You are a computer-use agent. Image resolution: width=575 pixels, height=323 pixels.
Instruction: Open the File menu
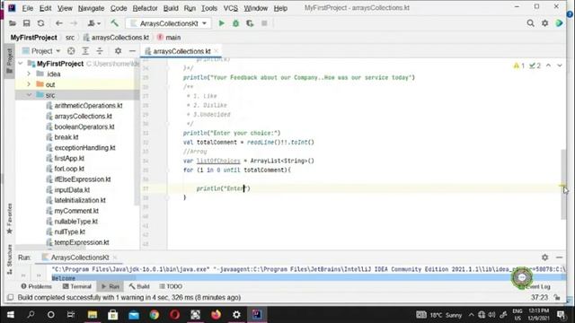(x=27, y=8)
